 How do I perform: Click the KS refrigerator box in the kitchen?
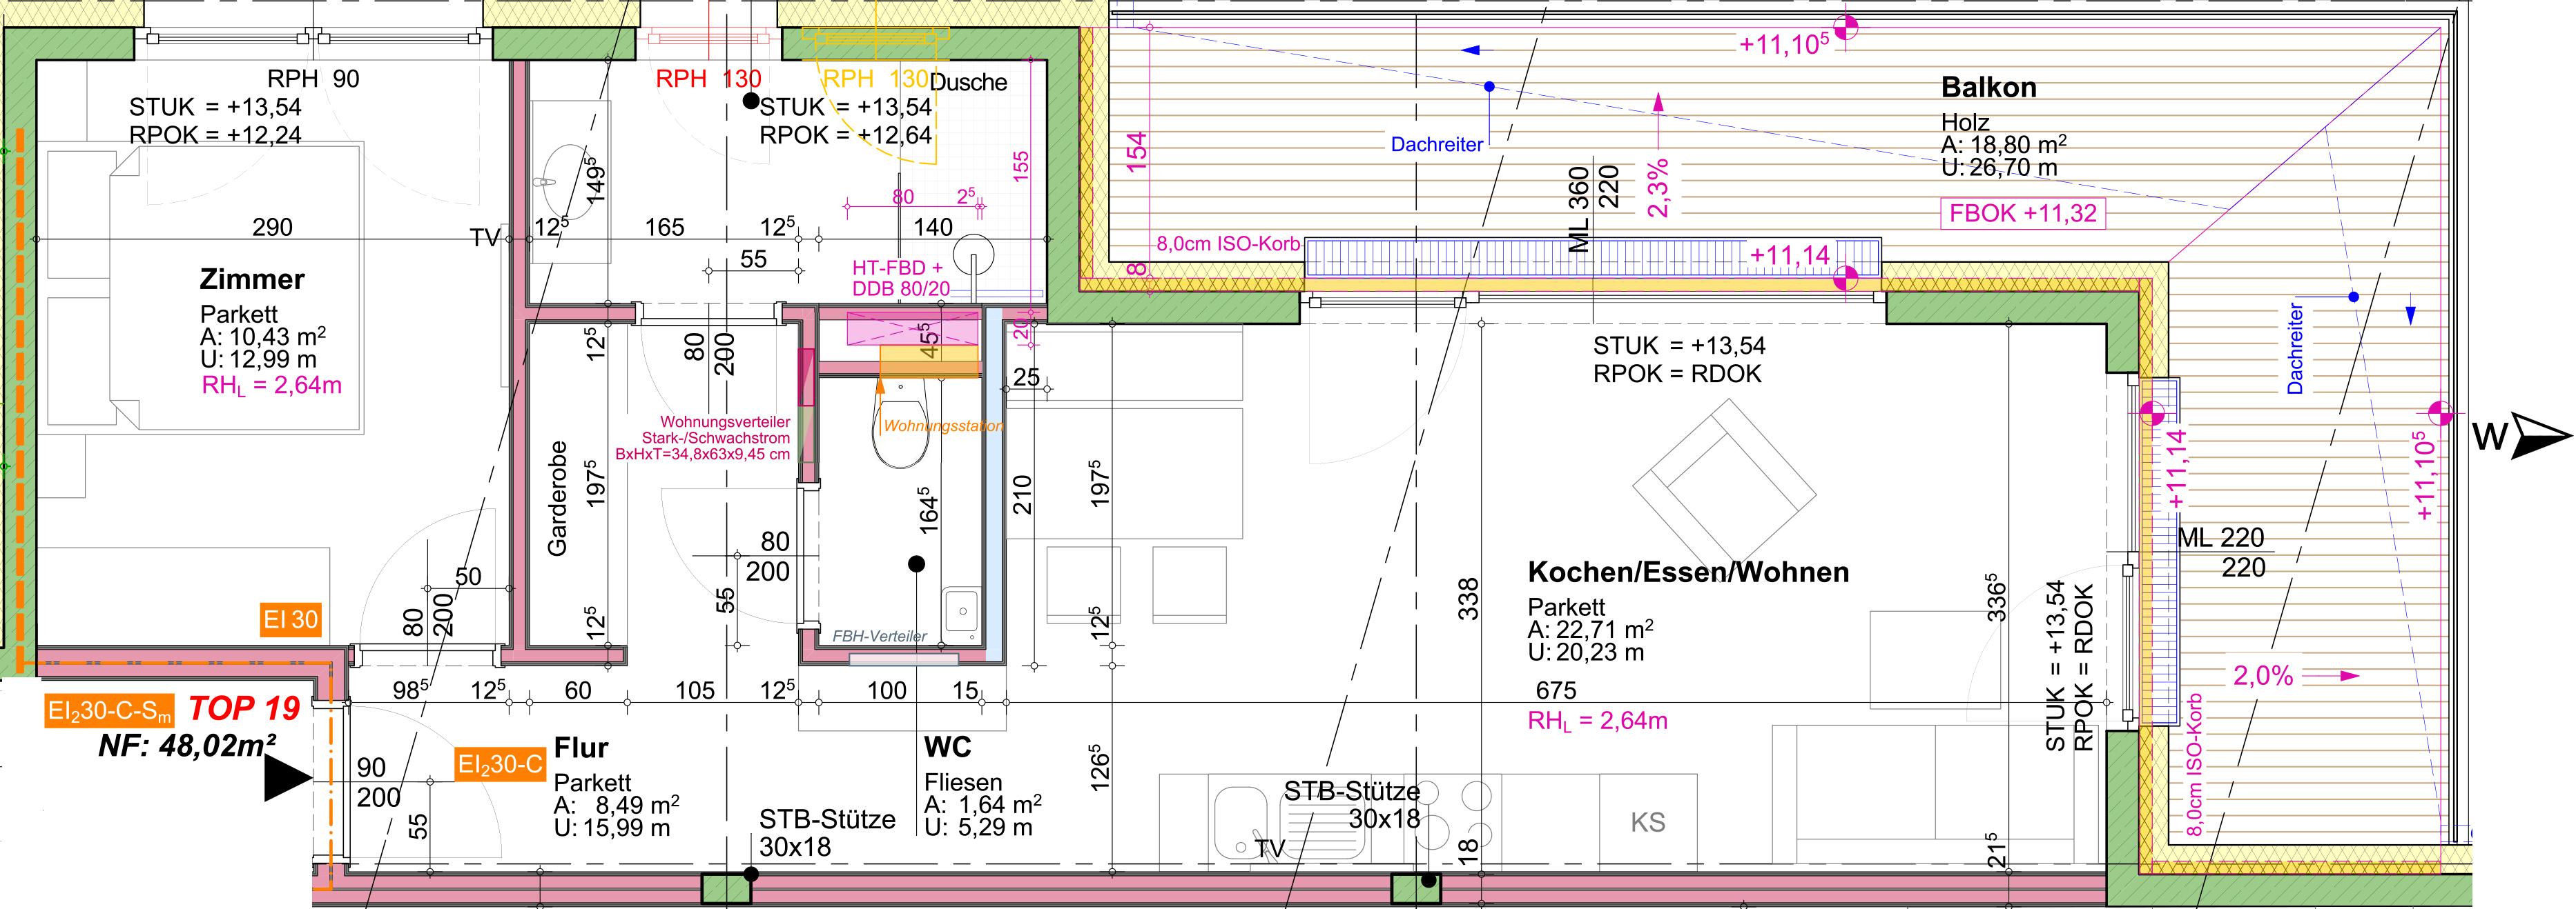pos(1648,822)
